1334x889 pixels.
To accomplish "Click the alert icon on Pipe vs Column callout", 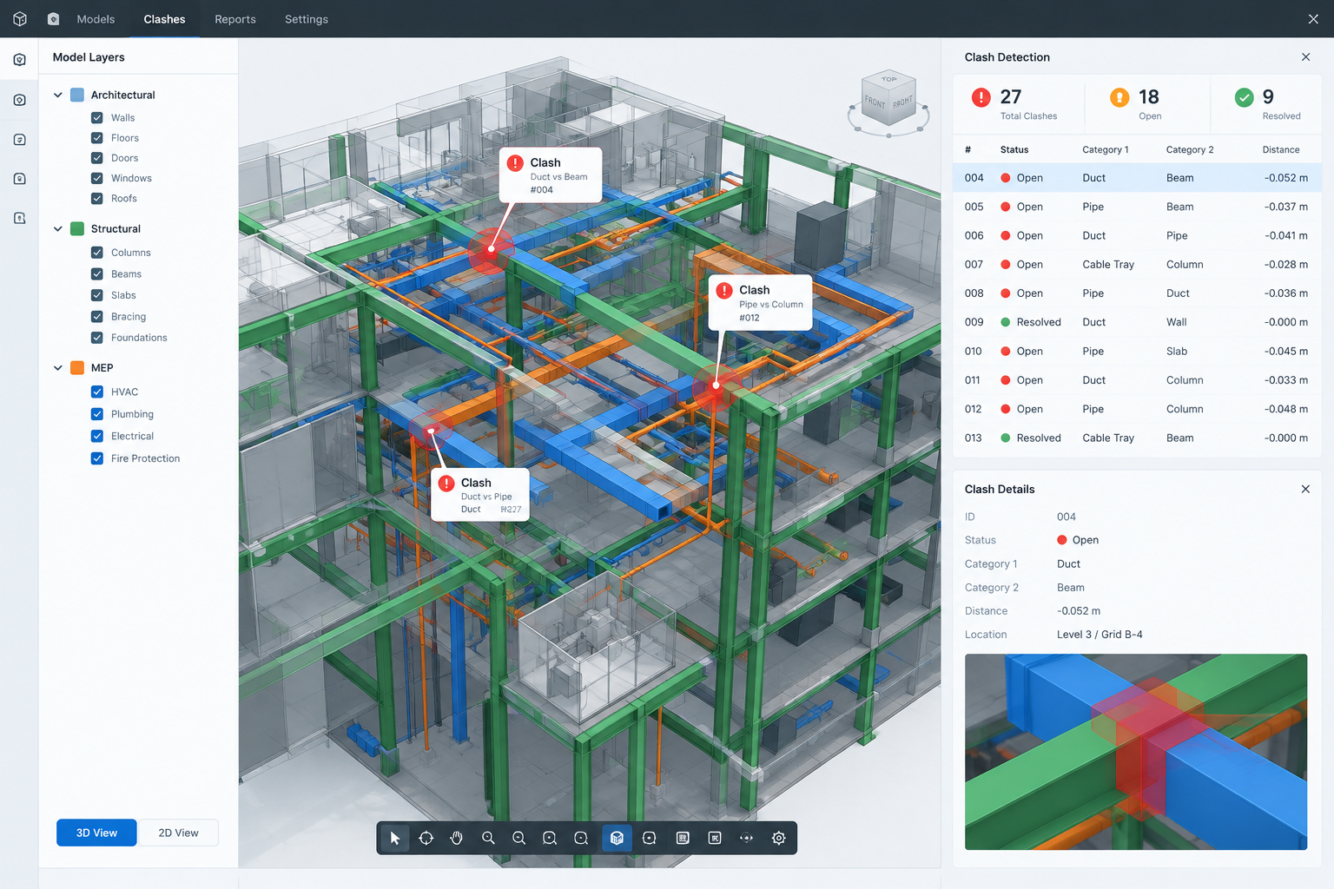I will click(x=724, y=291).
